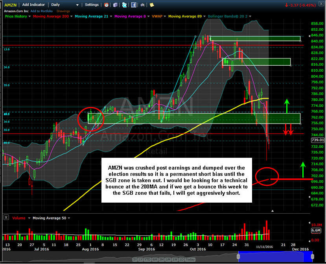This screenshot has width=326, height=264.
Task: Expand the Moving Average 89 dropdown arrow
Action: coord(204,17)
